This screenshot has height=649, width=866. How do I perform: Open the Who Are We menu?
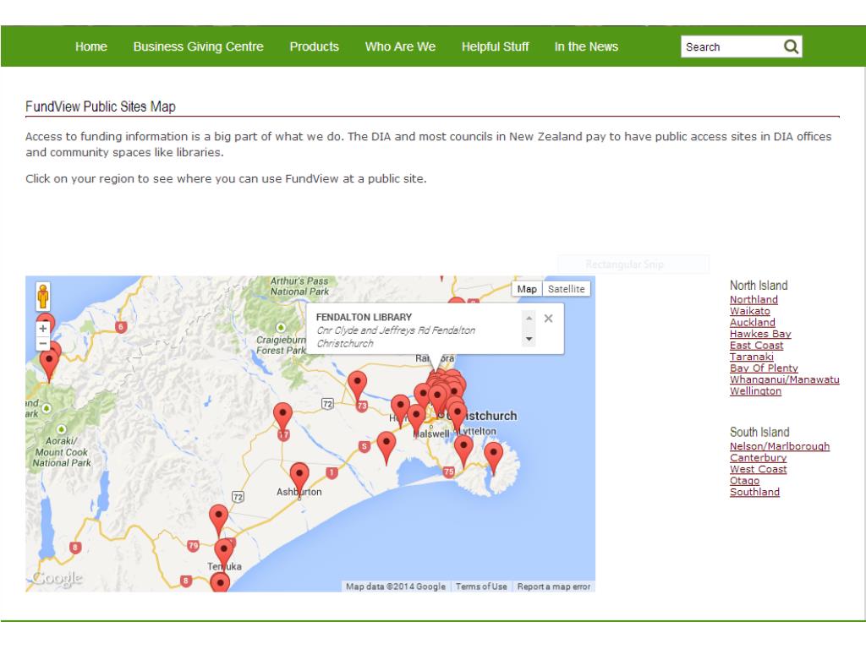coord(400,47)
